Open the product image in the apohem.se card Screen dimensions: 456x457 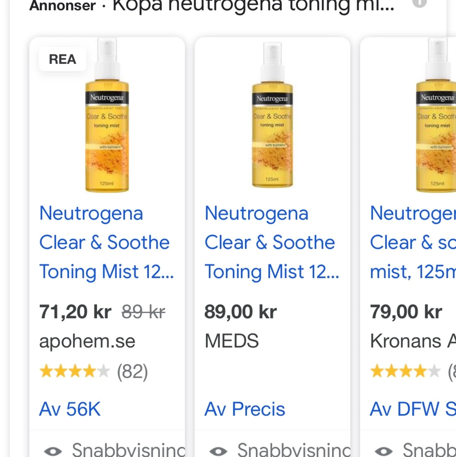107,118
